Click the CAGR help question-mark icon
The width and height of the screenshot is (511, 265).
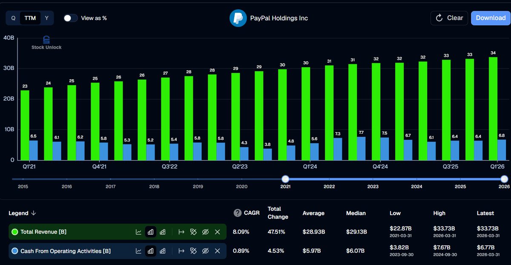coord(238,213)
